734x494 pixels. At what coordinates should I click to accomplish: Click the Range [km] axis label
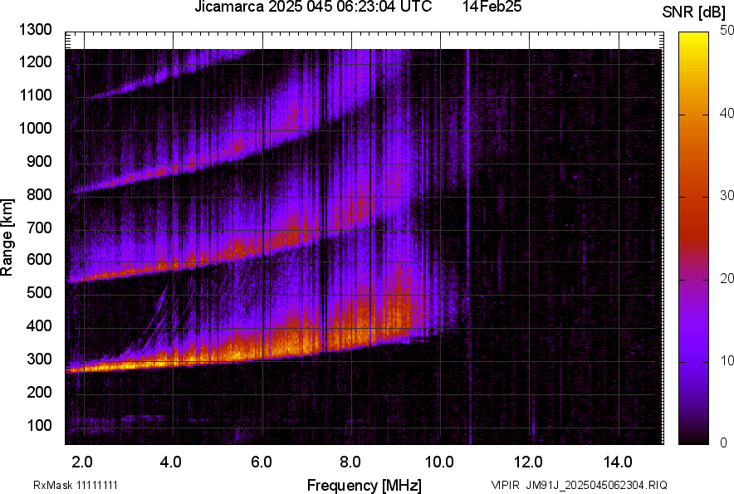(7, 237)
